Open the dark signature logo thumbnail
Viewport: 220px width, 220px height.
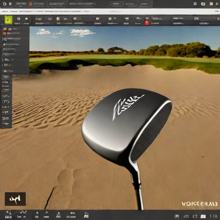coord(15,199)
